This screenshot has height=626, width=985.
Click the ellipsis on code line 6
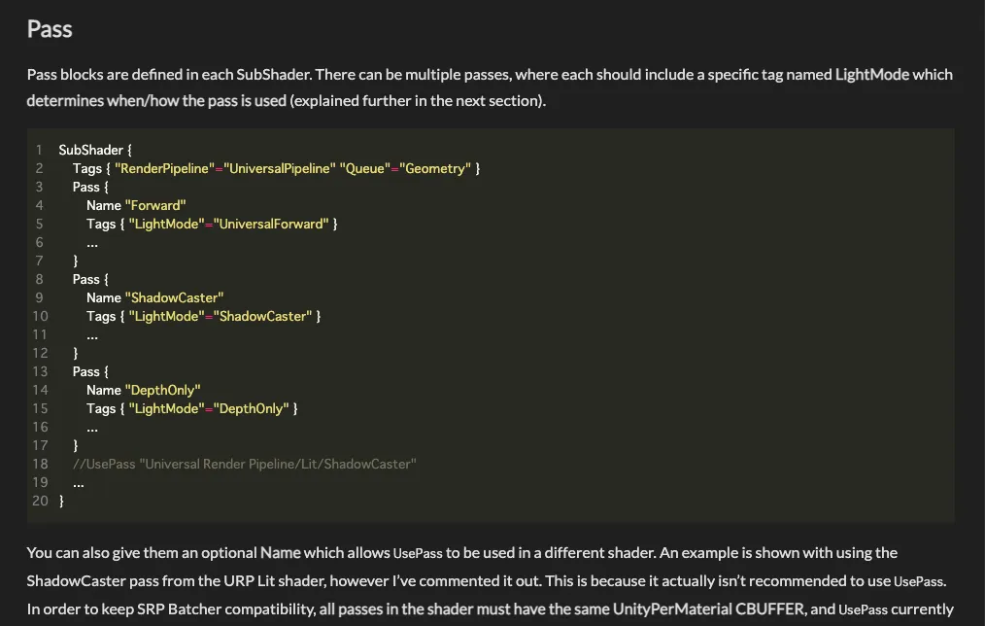[x=92, y=243]
